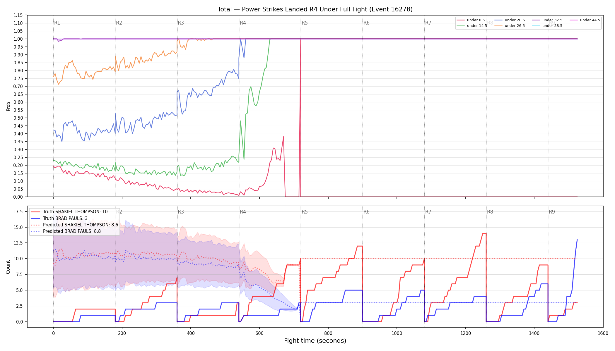Viewport: 615px width, 351px height.
Task: Click the orange line sample beside 'under 26.5'
Action: 498,26
